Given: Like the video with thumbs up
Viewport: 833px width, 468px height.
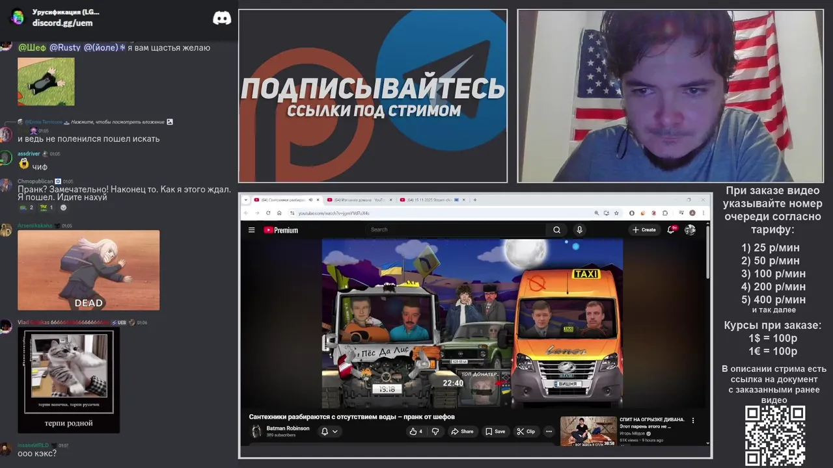Looking at the screenshot, I should pos(416,431).
